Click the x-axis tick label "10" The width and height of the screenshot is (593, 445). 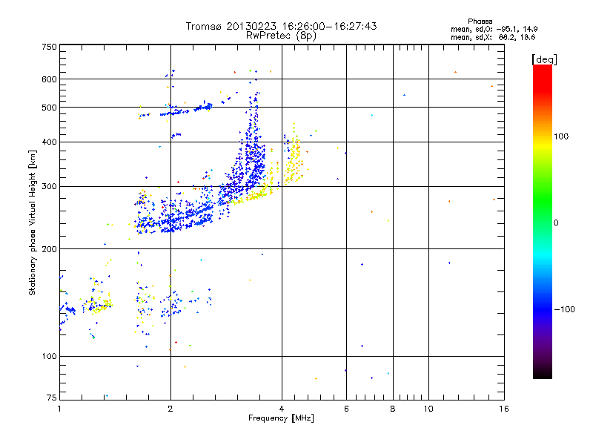pos(428,409)
